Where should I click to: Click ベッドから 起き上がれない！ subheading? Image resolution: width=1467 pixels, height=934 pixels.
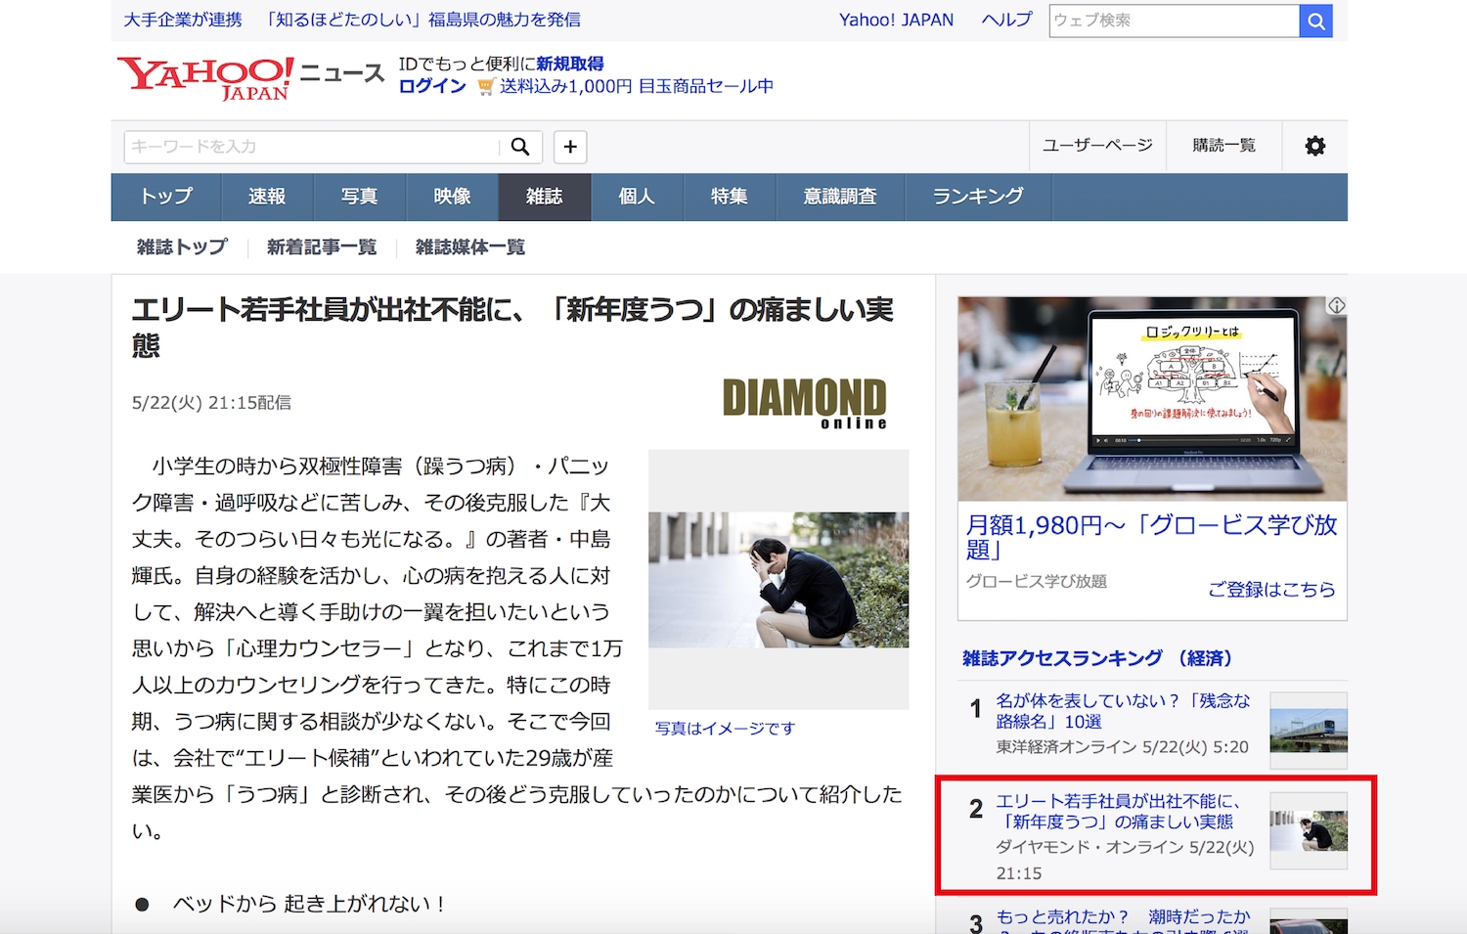(x=309, y=904)
